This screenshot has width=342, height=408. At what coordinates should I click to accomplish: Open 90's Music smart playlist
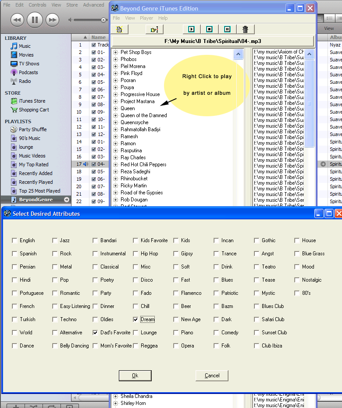pos(29,138)
